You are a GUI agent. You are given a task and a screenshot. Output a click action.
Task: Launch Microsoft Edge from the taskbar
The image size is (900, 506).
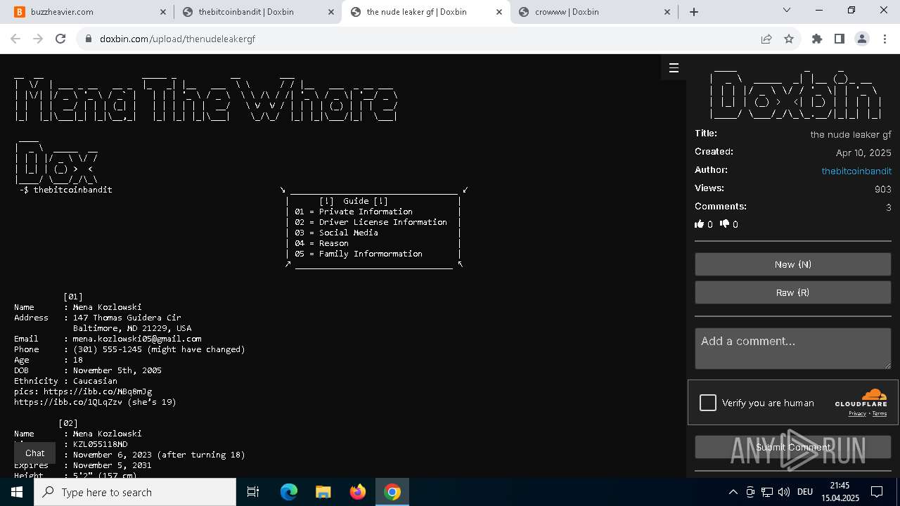(x=289, y=492)
